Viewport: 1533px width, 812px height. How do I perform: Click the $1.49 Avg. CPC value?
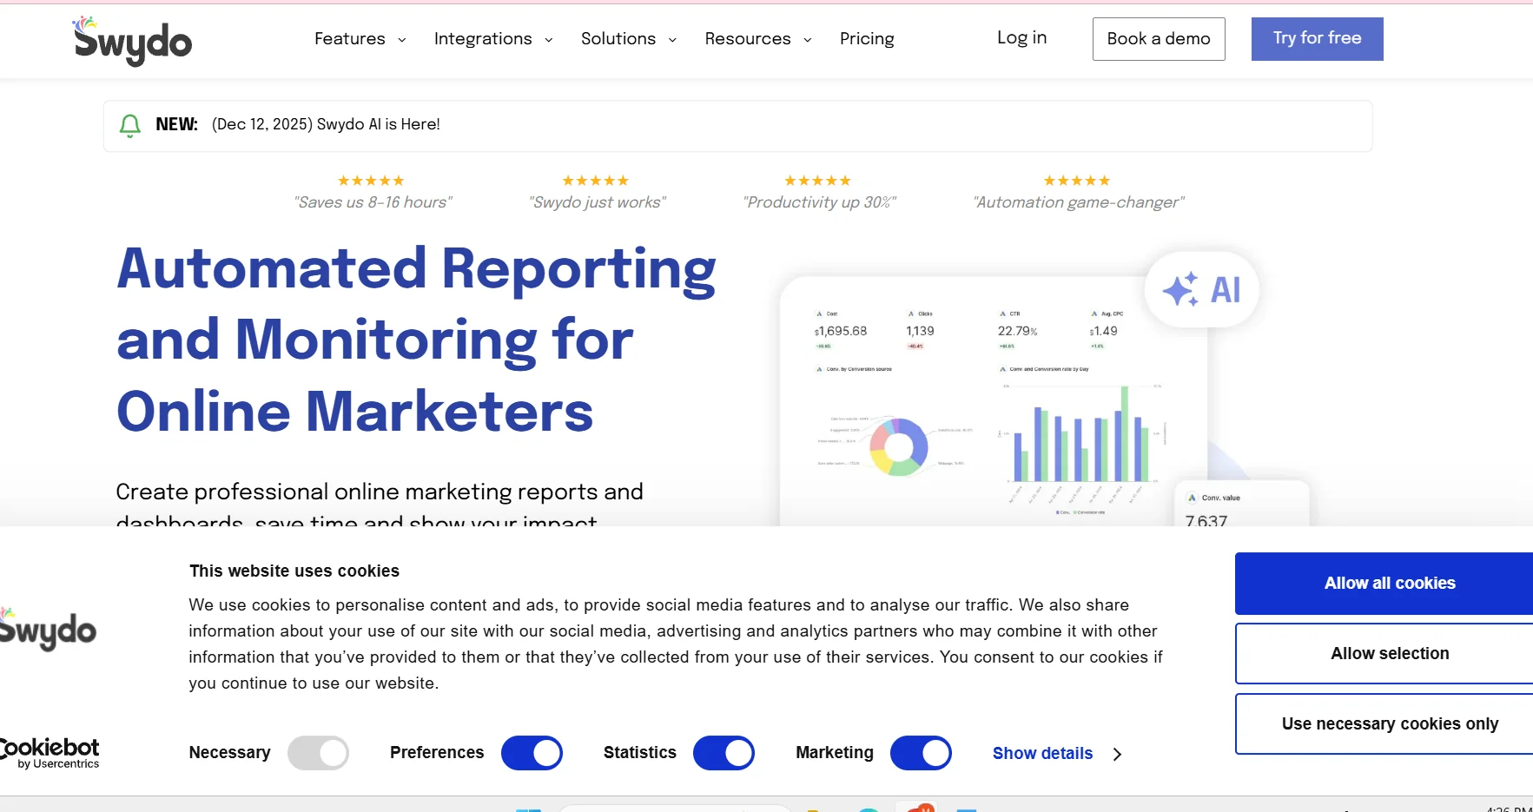(x=1104, y=331)
